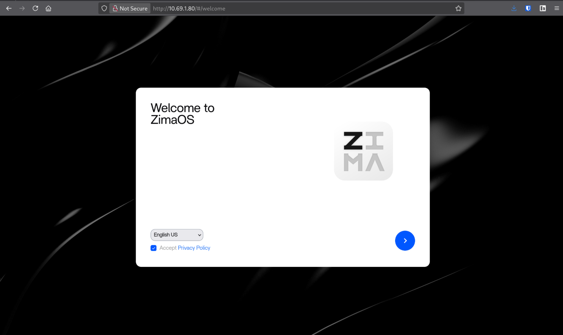This screenshot has width=563, height=335.
Task: Open the Bitwarden extension icon
Action: point(528,8)
